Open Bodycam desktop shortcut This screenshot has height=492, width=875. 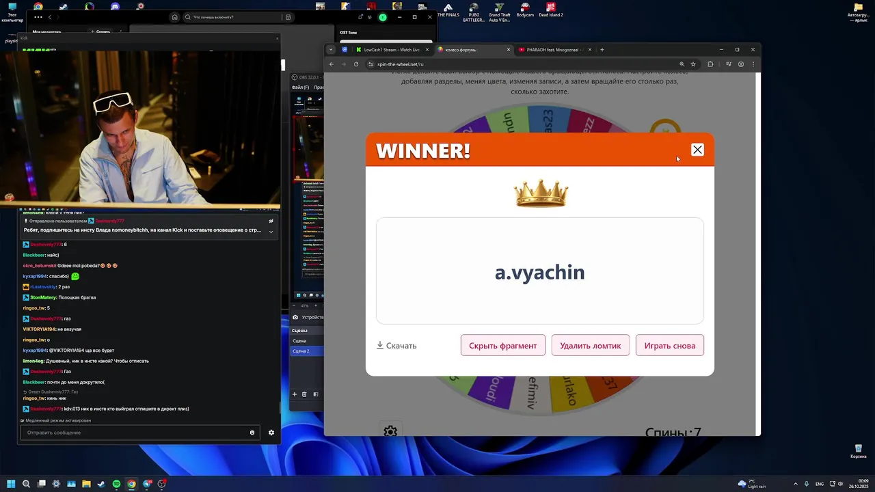point(525,11)
